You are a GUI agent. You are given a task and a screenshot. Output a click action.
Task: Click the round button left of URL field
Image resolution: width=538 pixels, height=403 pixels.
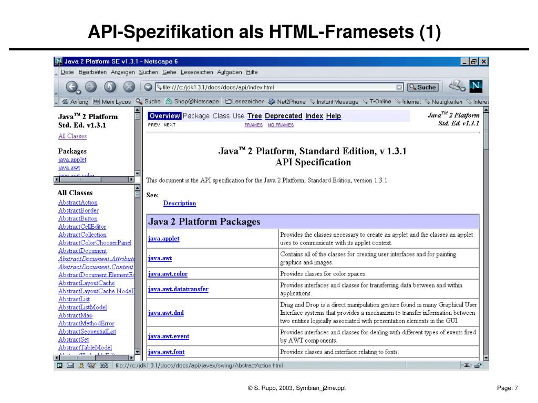pyautogui.click(x=148, y=87)
